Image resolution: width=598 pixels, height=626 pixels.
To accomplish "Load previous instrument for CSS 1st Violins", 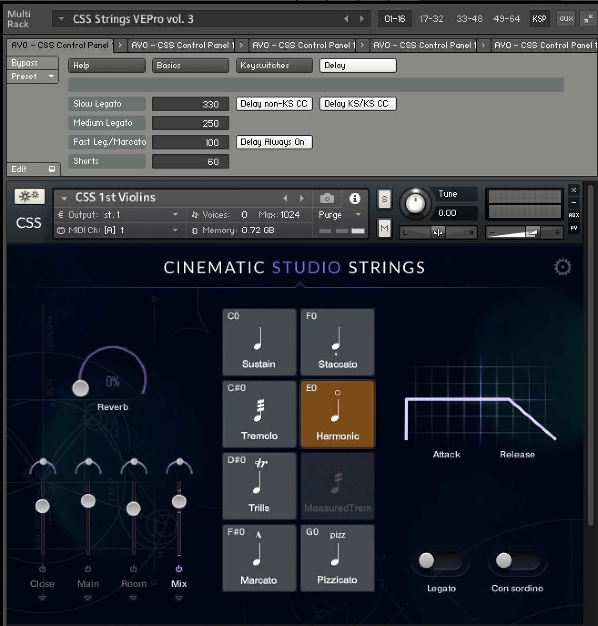I will [x=285, y=198].
